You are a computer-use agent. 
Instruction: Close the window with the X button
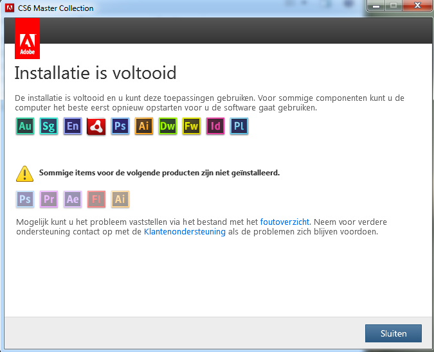coord(417,6)
